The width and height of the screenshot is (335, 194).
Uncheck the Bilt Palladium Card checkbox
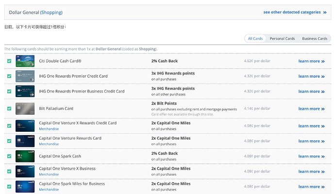9,108
